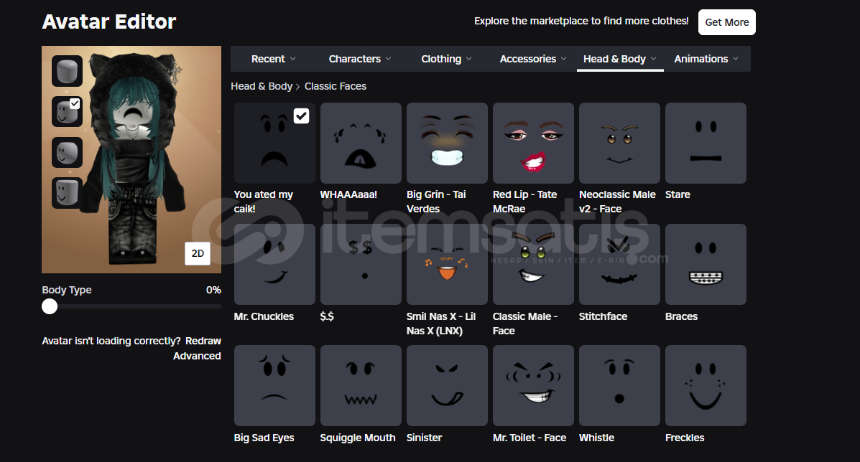This screenshot has height=462, width=860.
Task: Click the Squiggle Mouth item name
Action: pos(358,438)
